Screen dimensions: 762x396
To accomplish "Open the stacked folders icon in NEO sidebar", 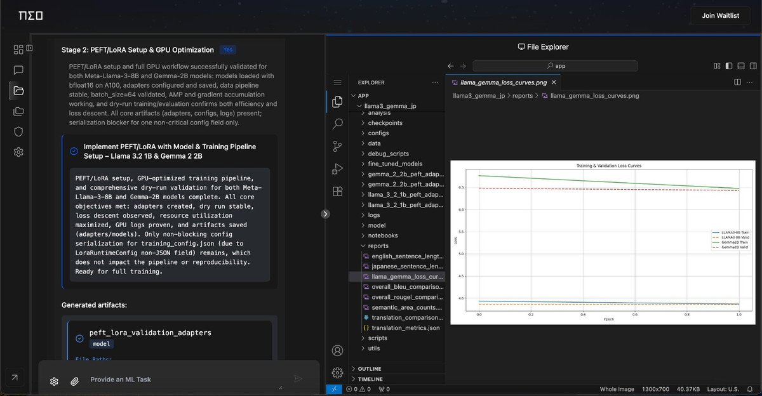I will pyautogui.click(x=18, y=111).
